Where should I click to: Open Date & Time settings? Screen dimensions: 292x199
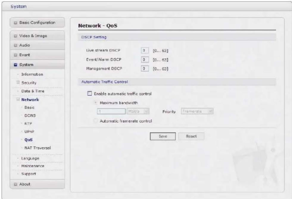[x=33, y=91]
